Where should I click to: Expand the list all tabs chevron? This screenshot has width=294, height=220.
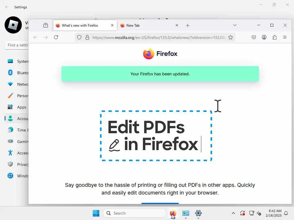point(235,25)
